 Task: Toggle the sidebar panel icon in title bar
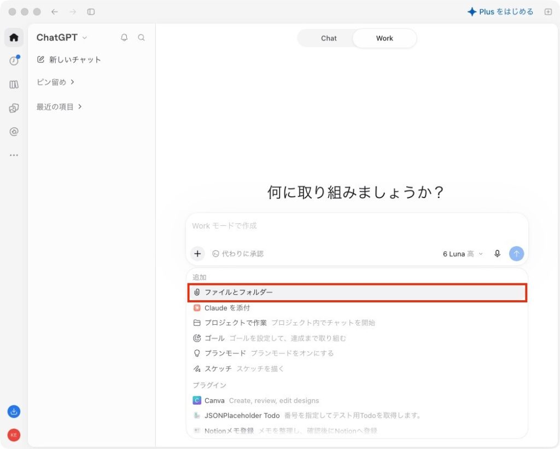(91, 12)
